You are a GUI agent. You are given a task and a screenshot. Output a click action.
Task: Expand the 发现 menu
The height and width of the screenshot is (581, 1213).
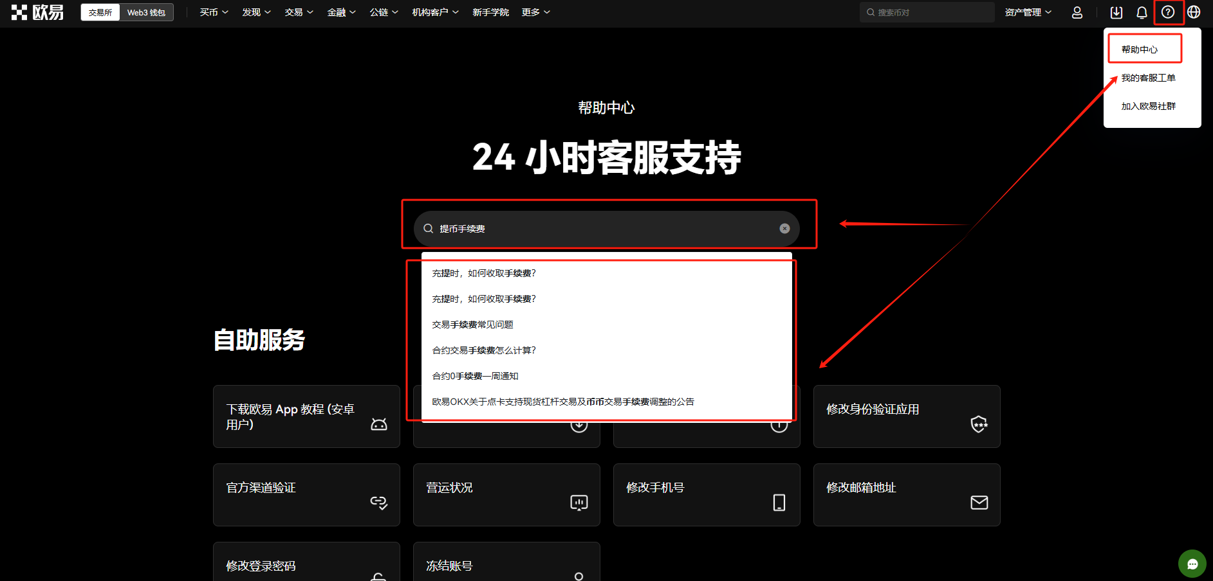[x=256, y=12]
